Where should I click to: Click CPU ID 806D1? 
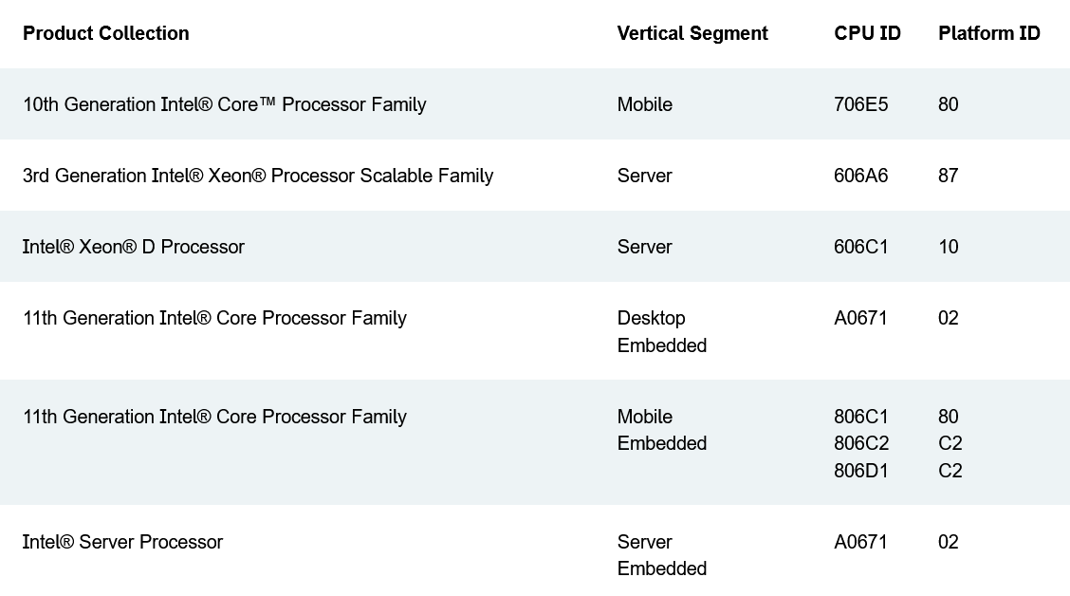click(x=860, y=471)
